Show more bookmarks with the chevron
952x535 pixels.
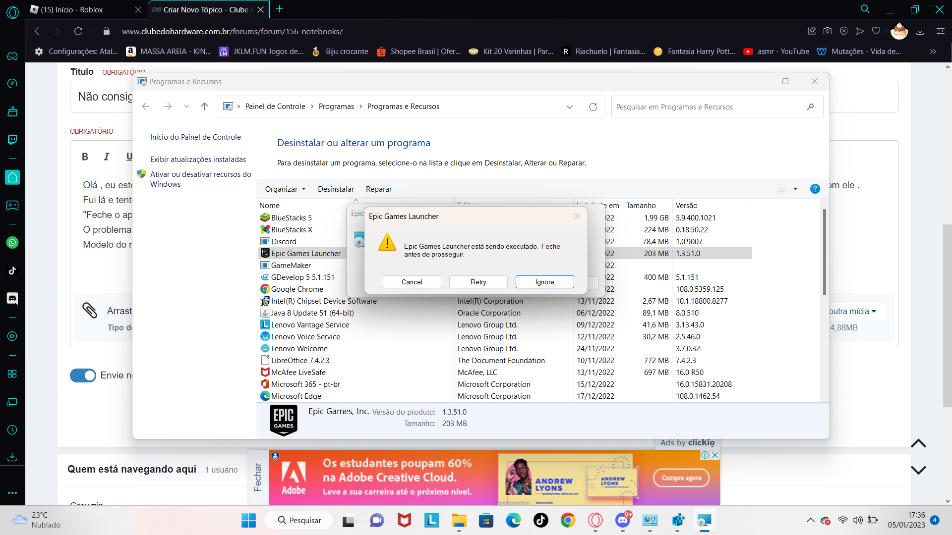tap(933, 52)
